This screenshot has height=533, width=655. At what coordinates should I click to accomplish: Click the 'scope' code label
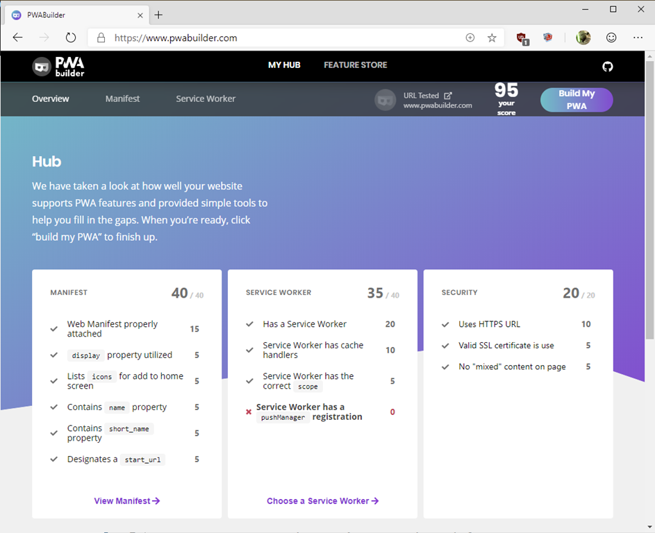pos(308,387)
